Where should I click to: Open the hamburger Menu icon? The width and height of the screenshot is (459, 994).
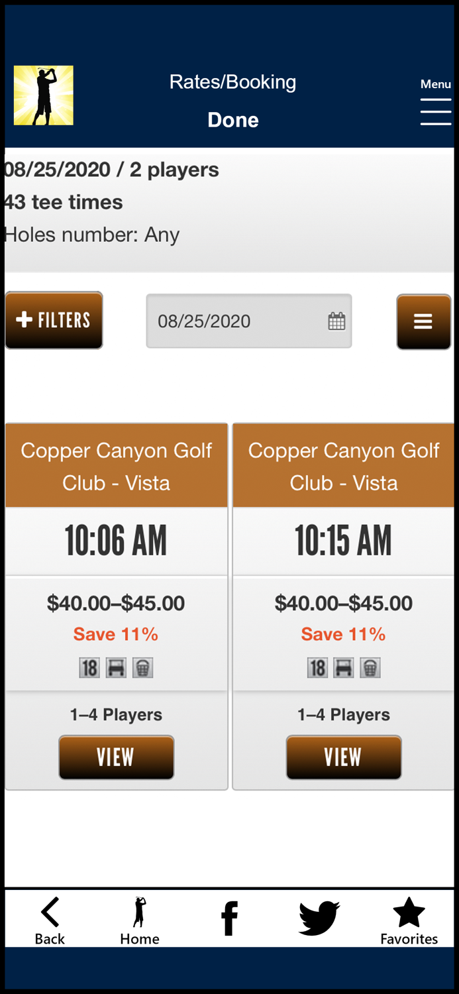tap(435, 112)
